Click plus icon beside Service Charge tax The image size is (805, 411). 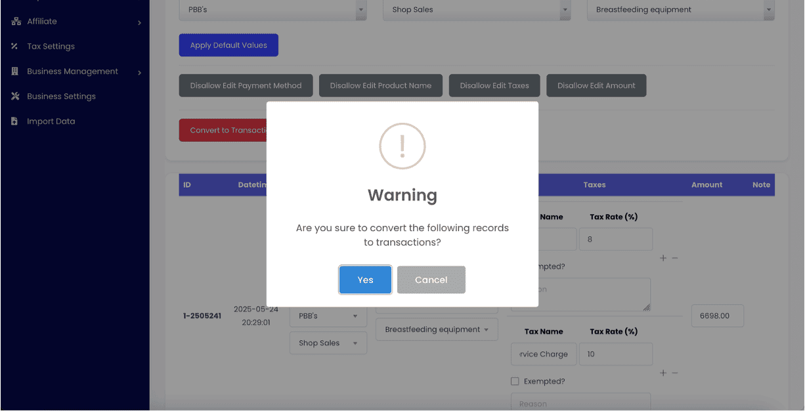[x=663, y=373]
